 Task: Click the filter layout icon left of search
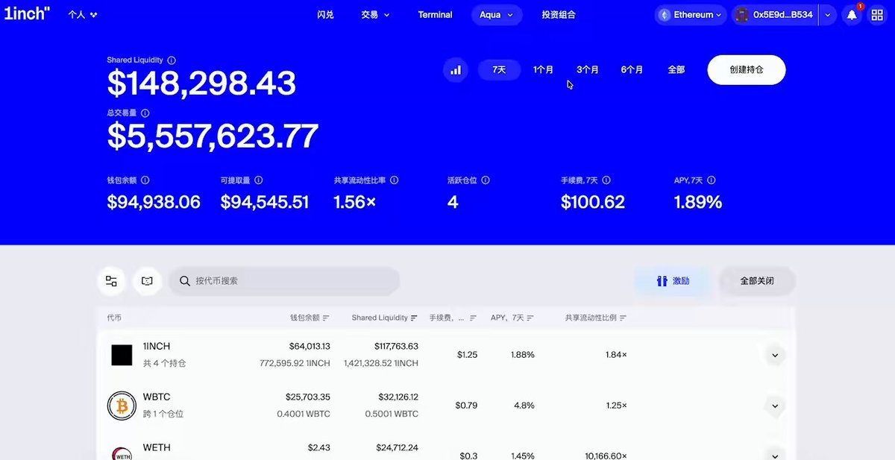(x=111, y=281)
